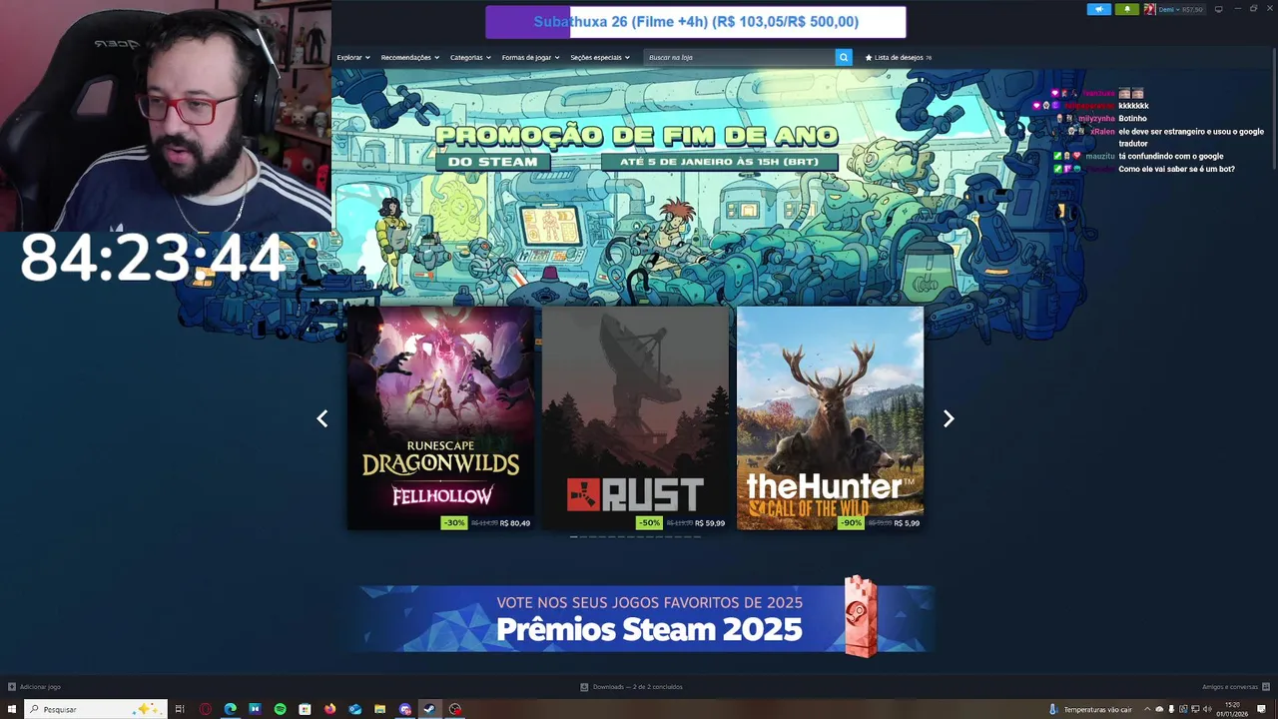Image resolution: width=1278 pixels, height=719 pixels.
Task: Open the Downloads status bar entry
Action: click(x=631, y=686)
